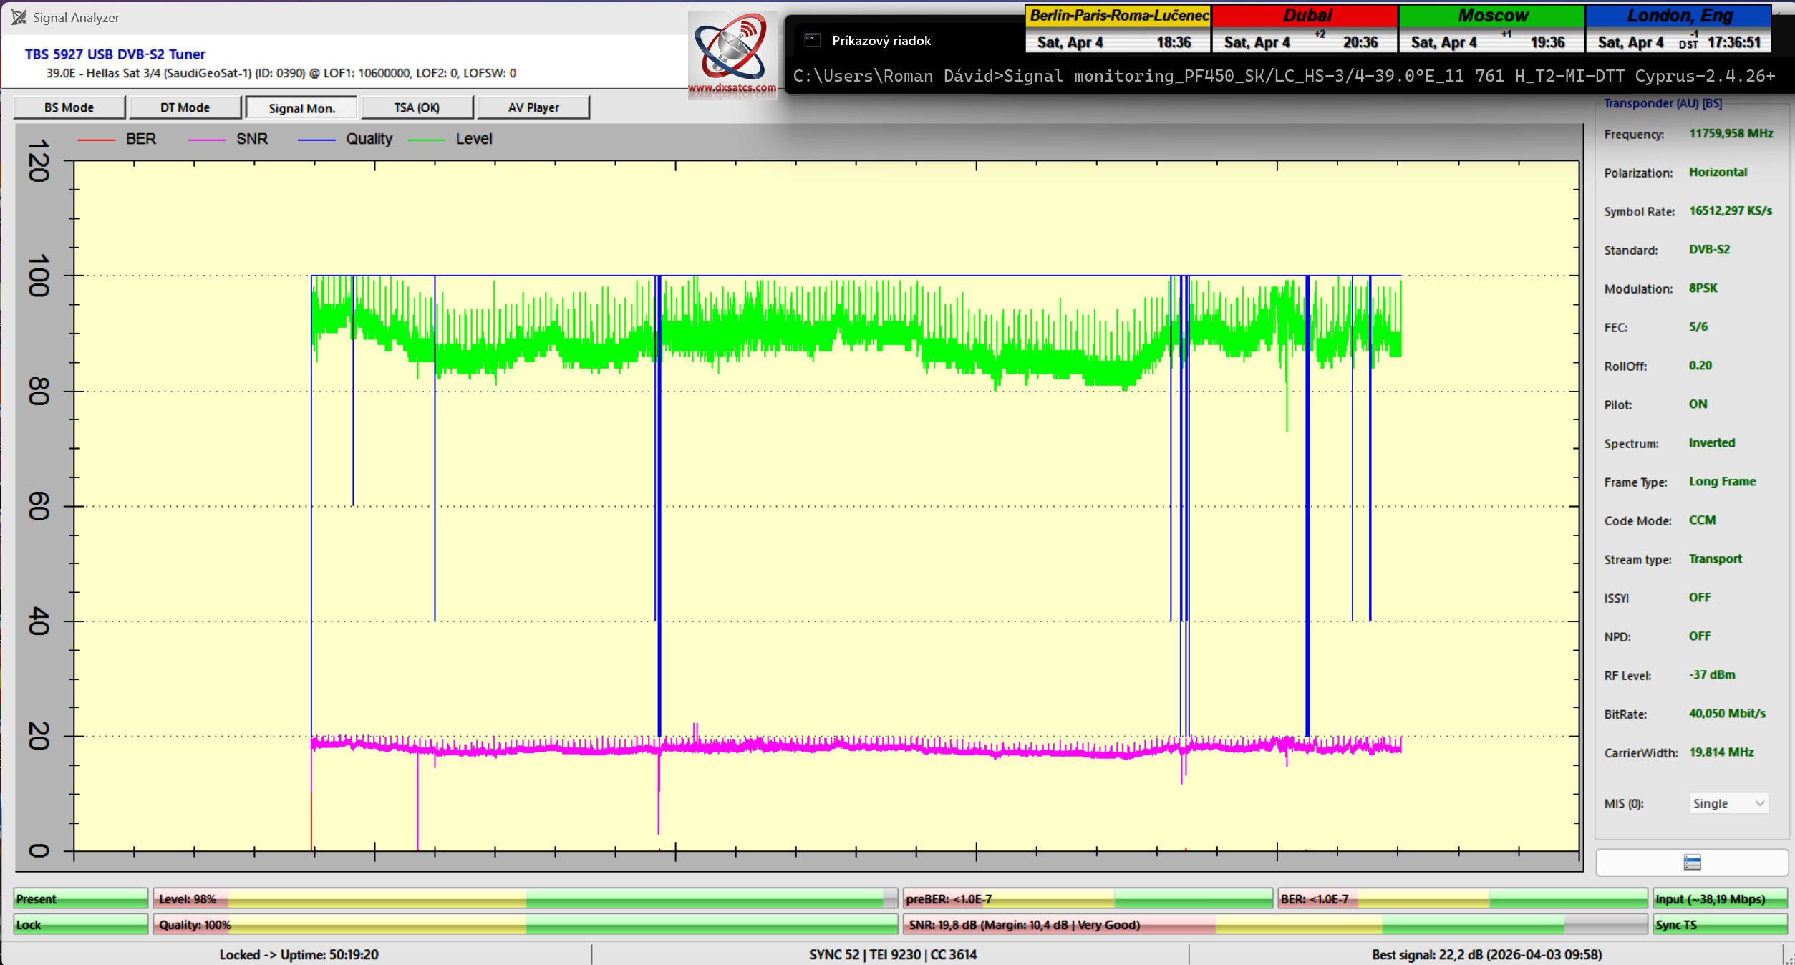Click the Dubai world clock tile
Image resolution: width=1795 pixels, height=965 pixels.
point(1304,29)
